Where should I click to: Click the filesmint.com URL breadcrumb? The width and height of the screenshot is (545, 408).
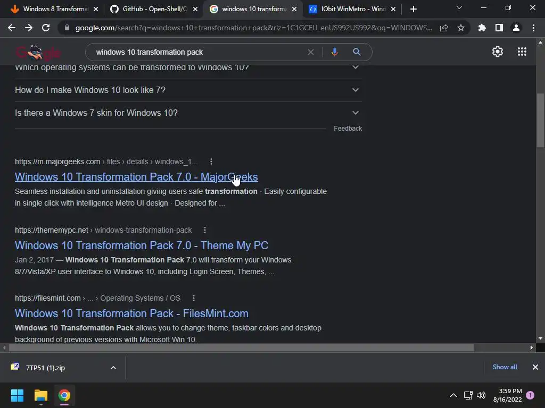point(98,298)
